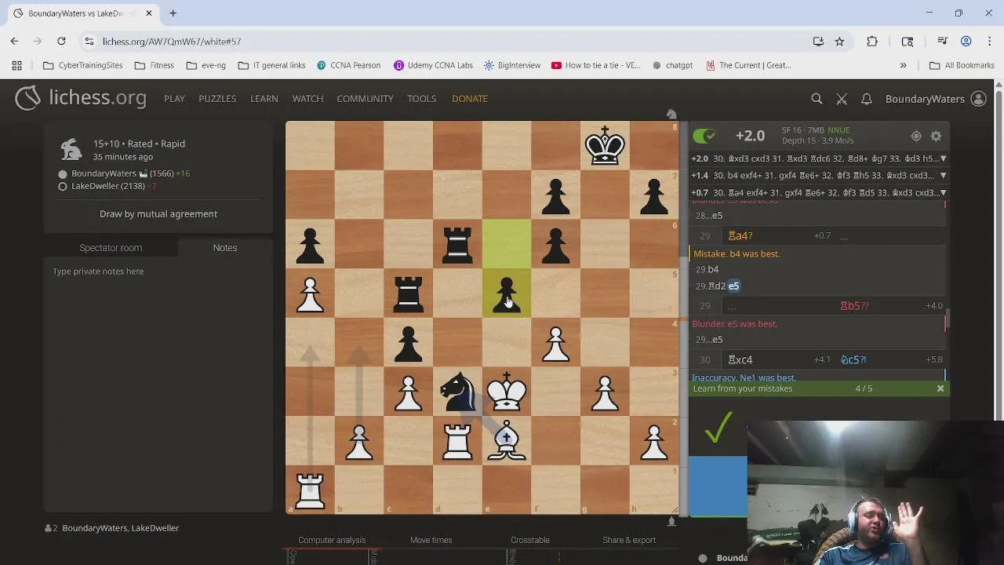Viewport: 1004px width, 565px height.
Task: Reload the page
Action: tap(61, 41)
